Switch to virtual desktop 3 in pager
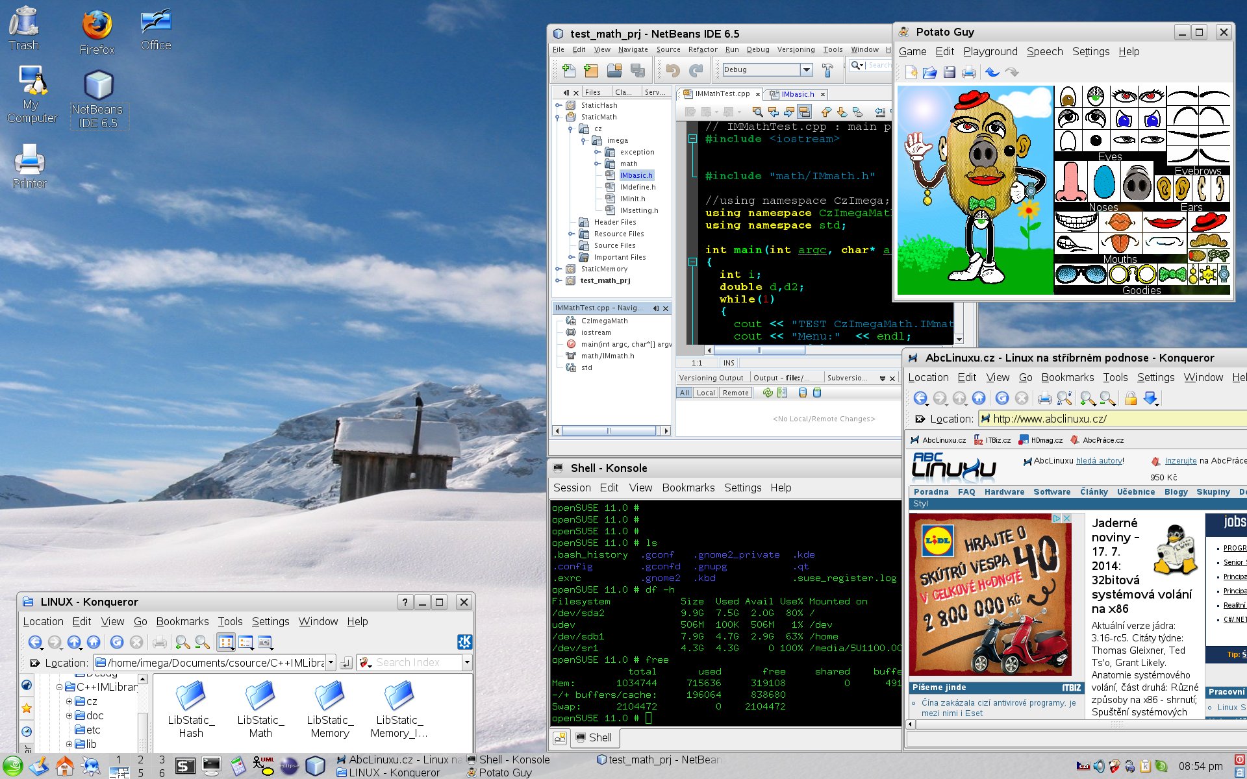1247x779 pixels. (x=162, y=760)
